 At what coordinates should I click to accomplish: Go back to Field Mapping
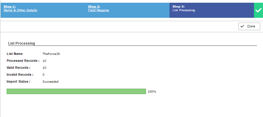[x=98, y=10]
